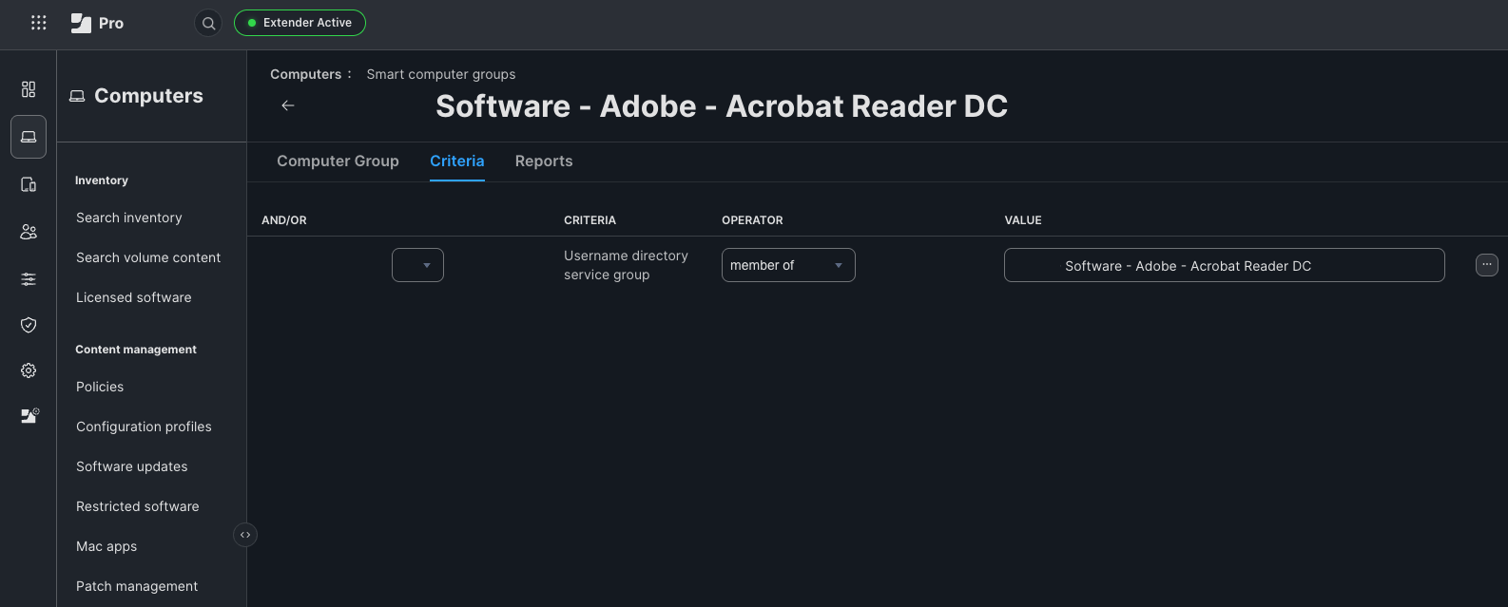The image size is (1508, 607).
Task: Select the Computers laptop icon in sidebar
Action: pyautogui.click(x=29, y=137)
